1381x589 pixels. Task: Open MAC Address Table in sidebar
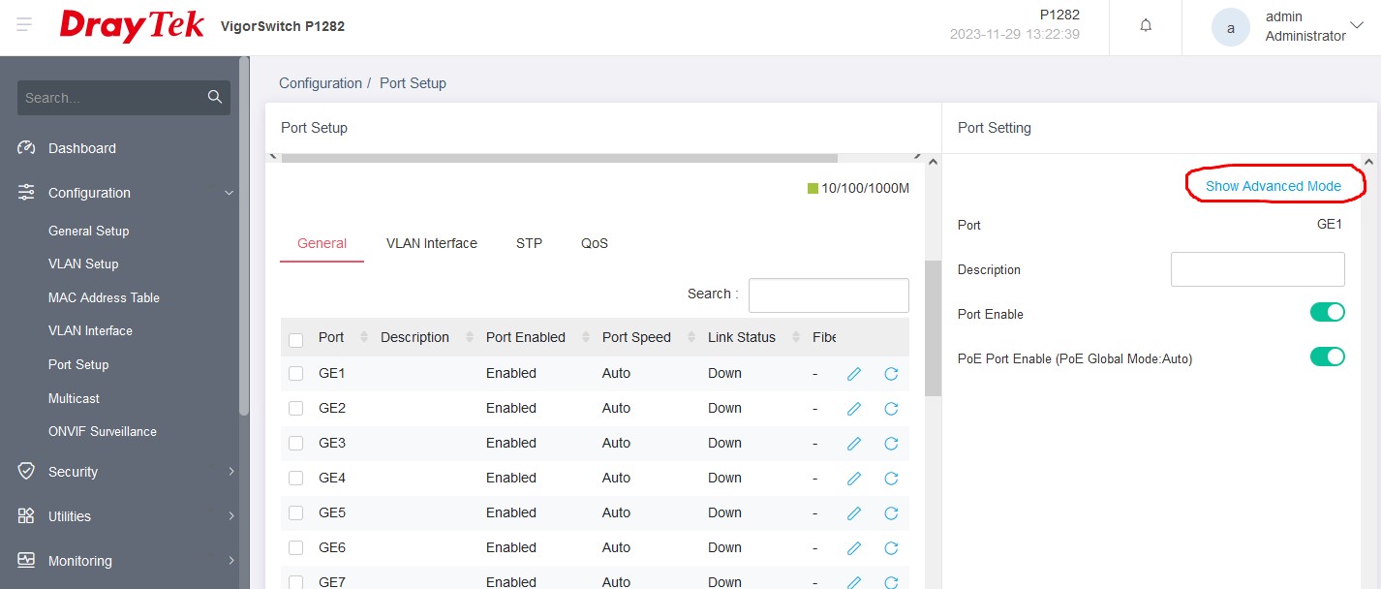point(104,297)
